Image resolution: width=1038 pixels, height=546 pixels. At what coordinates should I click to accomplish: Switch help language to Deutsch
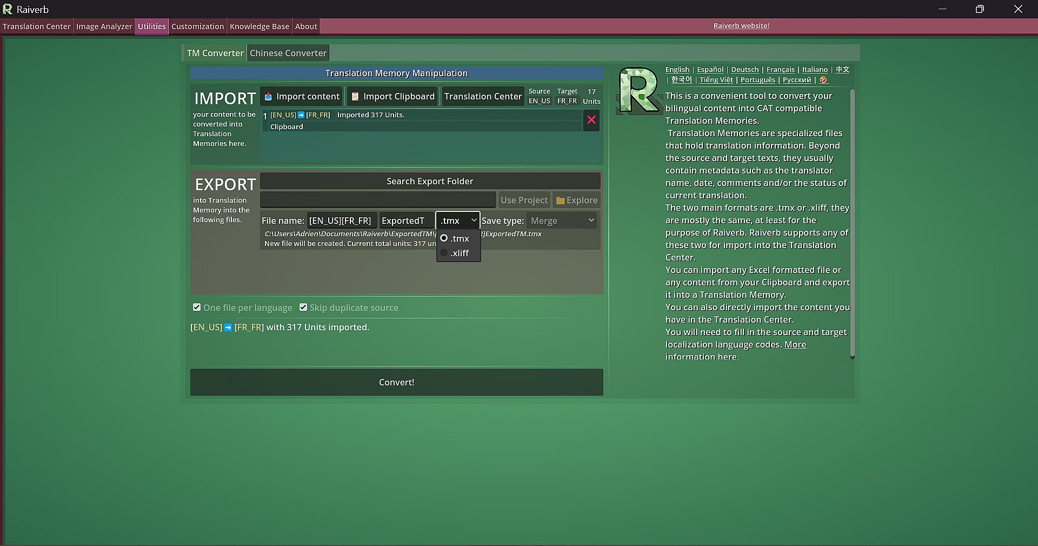[745, 69]
